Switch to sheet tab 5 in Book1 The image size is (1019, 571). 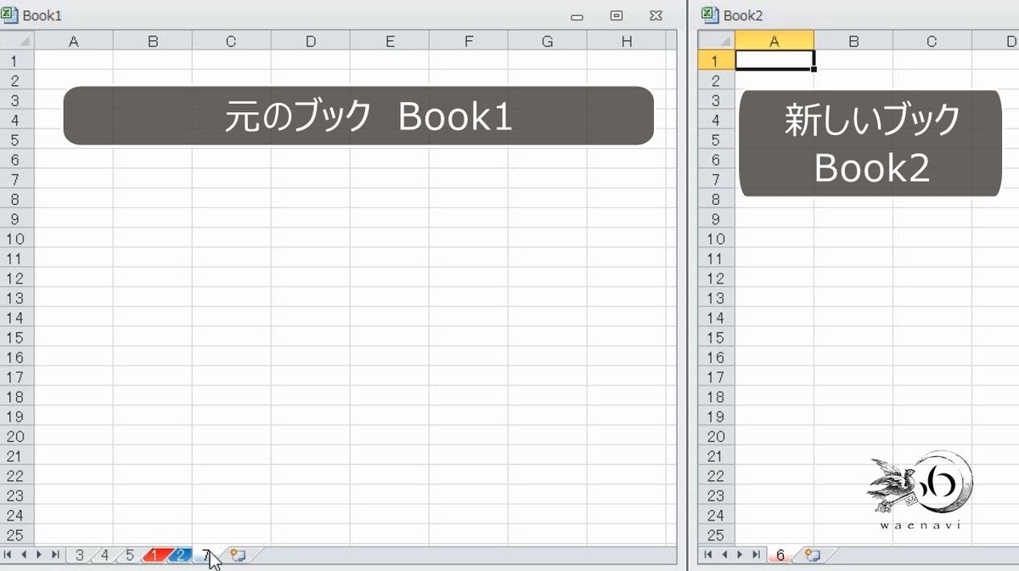[x=130, y=556]
